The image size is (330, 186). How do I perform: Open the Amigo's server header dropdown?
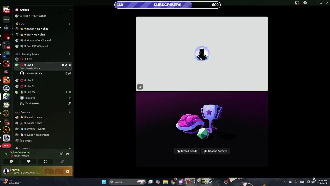[43, 10]
